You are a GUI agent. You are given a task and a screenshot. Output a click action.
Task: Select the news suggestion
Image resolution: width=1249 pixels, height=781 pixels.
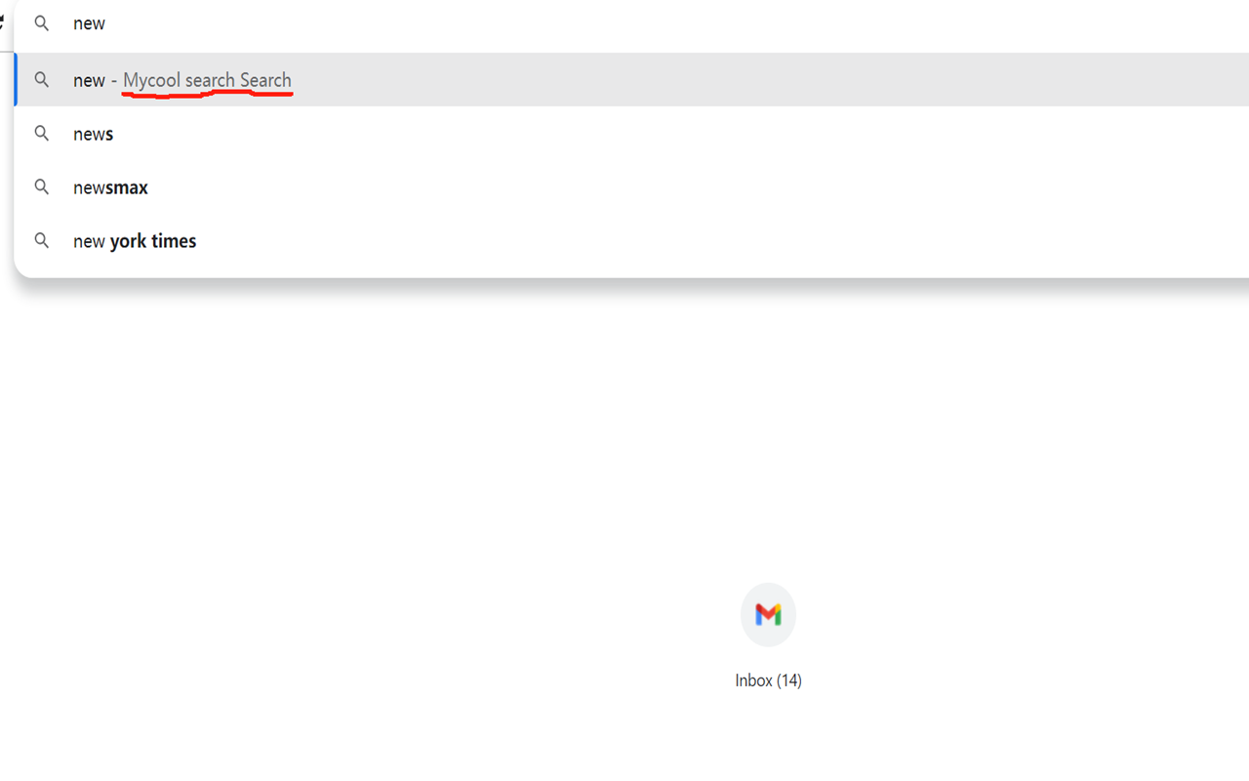click(x=93, y=133)
